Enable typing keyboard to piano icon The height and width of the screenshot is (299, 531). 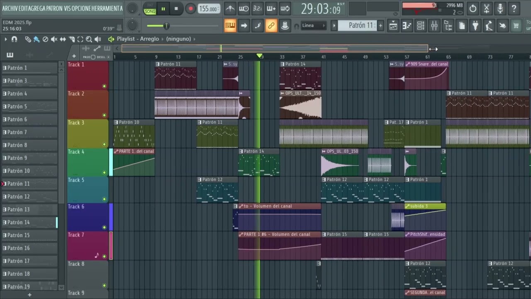230,26
